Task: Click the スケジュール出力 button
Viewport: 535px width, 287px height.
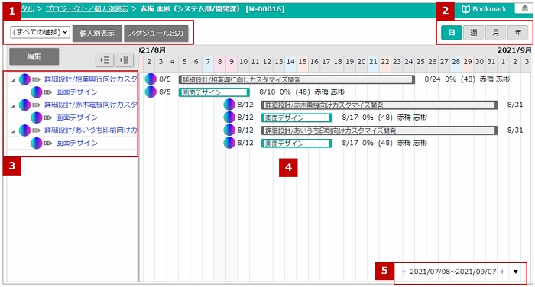Action: 156,33
